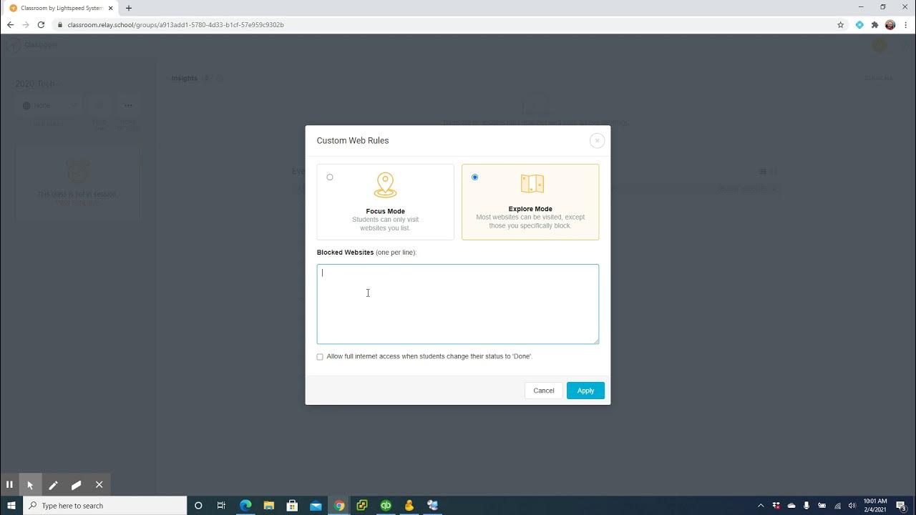Image resolution: width=916 pixels, height=515 pixels.
Task: Select the Classroom by Lightspeed Systems tab
Action: point(62,8)
